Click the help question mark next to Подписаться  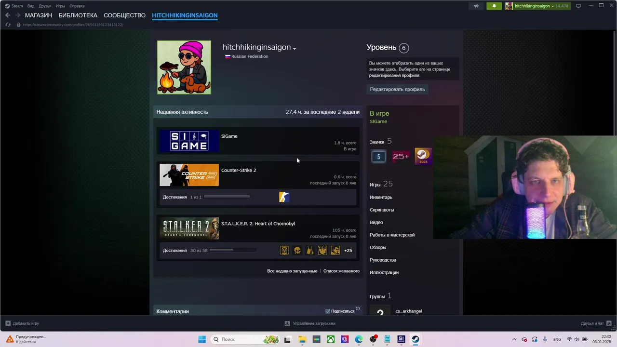click(358, 308)
